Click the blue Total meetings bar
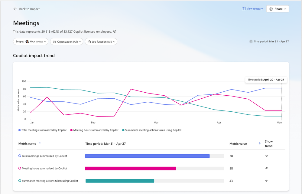 click(x=147, y=156)
